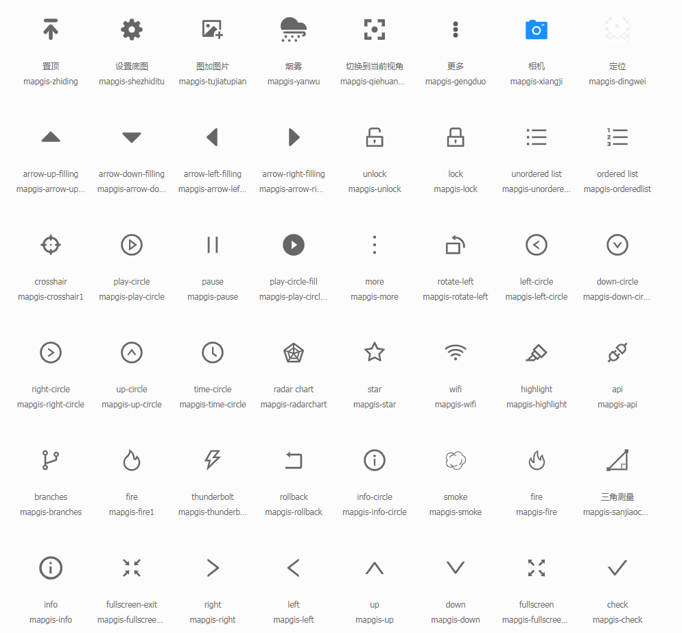Click the 'mapgis-xiangji' class name

click(537, 82)
